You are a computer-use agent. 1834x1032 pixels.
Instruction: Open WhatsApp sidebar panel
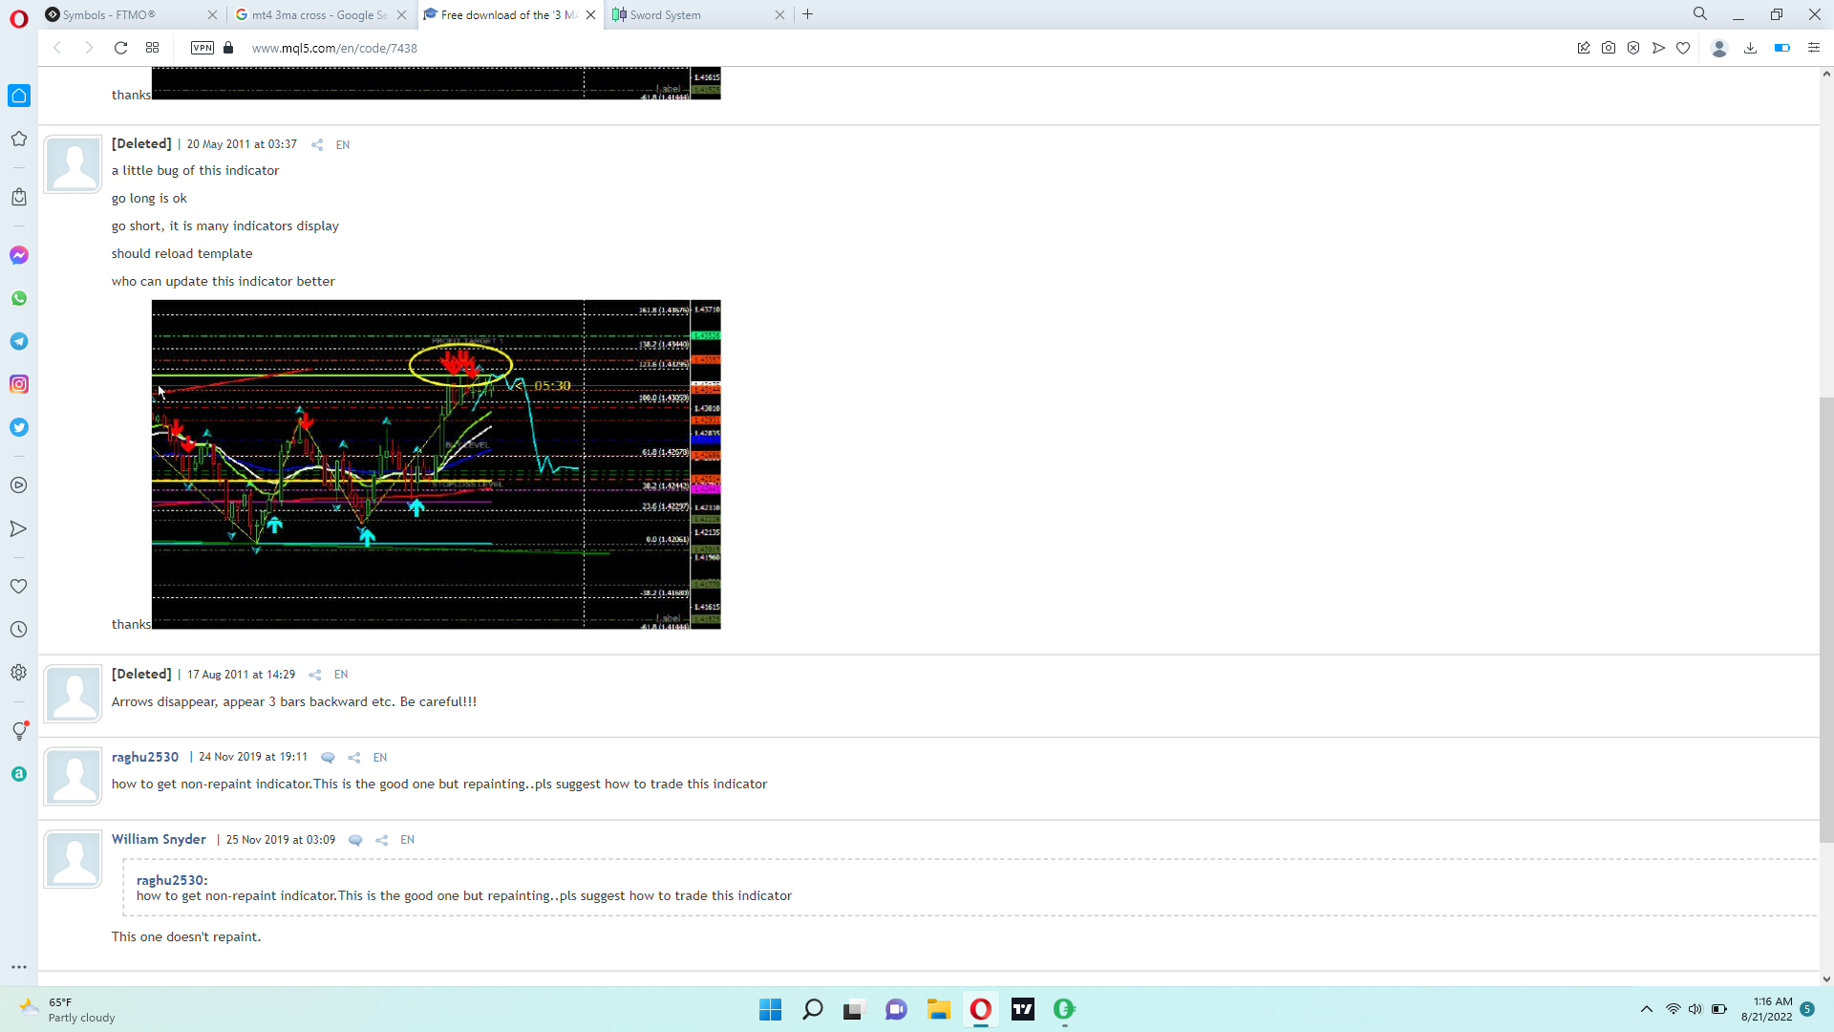coord(19,298)
